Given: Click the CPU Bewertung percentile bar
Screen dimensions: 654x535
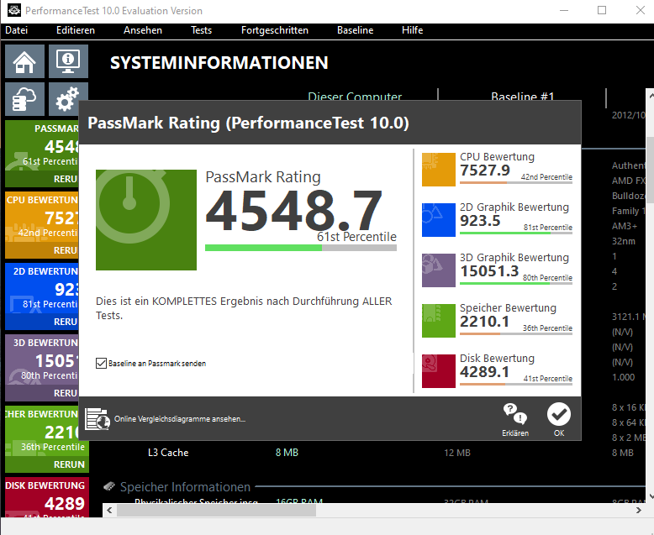Looking at the screenshot, I should pyautogui.click(x=516, y=182).
